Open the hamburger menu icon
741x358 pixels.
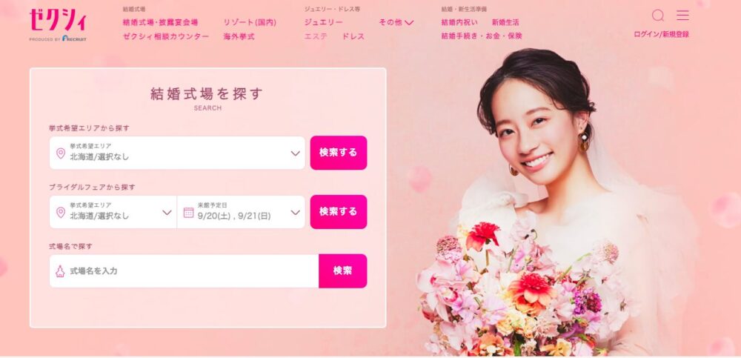682,15
